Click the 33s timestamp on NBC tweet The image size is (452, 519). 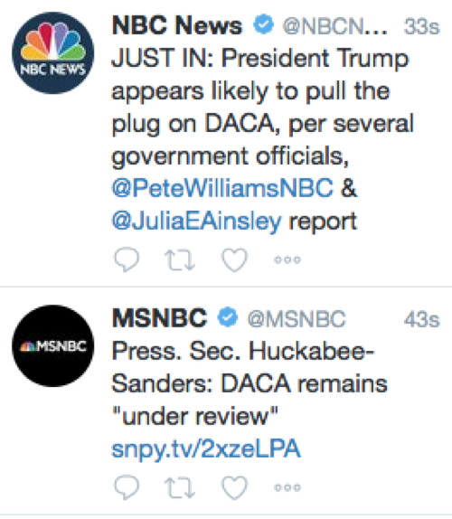pyautogui.click(x=422, y=26)
